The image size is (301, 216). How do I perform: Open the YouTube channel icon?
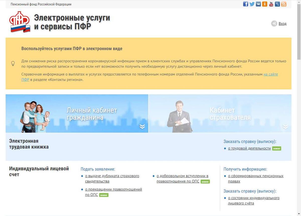coord(271,4)
